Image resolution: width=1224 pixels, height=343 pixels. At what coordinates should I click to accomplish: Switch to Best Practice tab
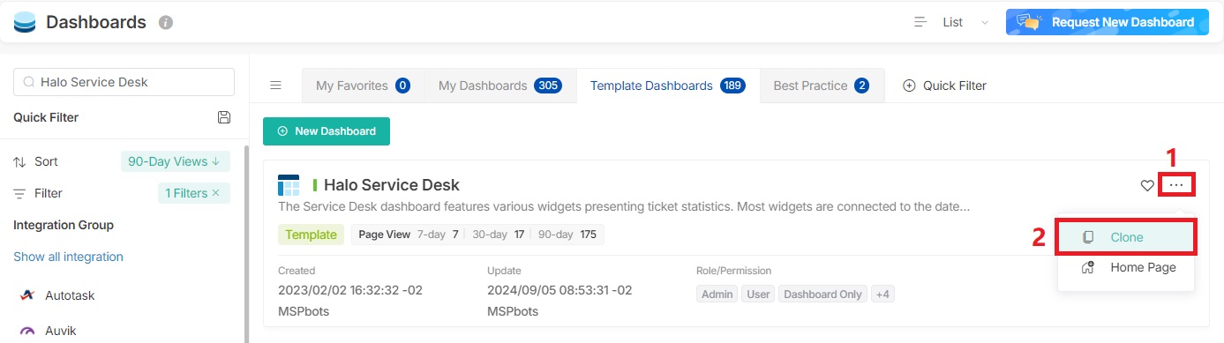coord(822,86)
